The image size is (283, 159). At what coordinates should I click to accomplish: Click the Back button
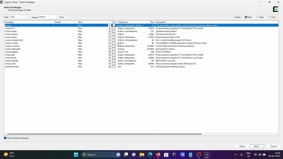click(x=242, y=146)
